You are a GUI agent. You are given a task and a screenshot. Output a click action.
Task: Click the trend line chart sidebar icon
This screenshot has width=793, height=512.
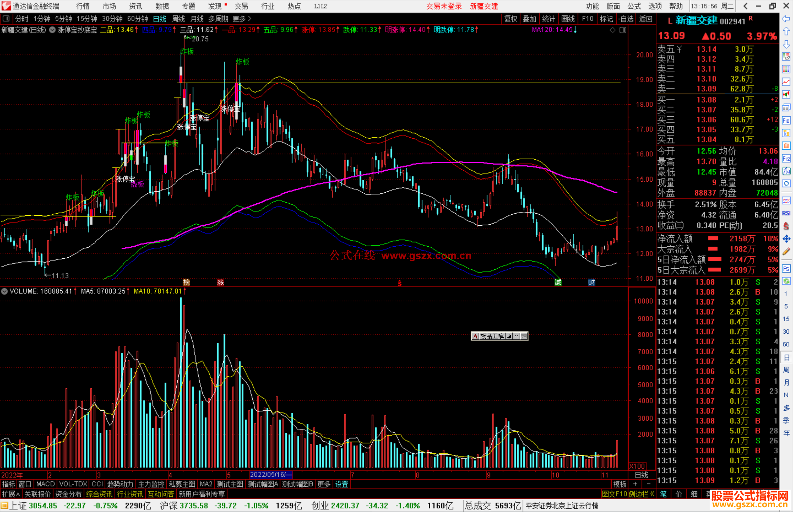(786, 82)
